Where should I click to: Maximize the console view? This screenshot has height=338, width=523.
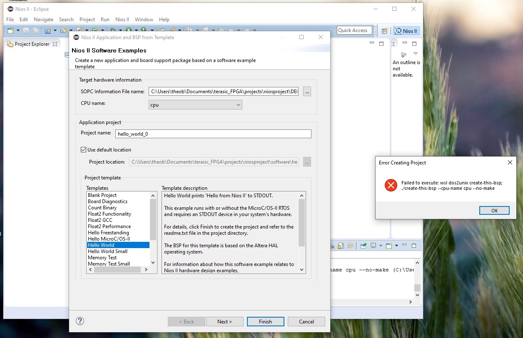point(414,246)
